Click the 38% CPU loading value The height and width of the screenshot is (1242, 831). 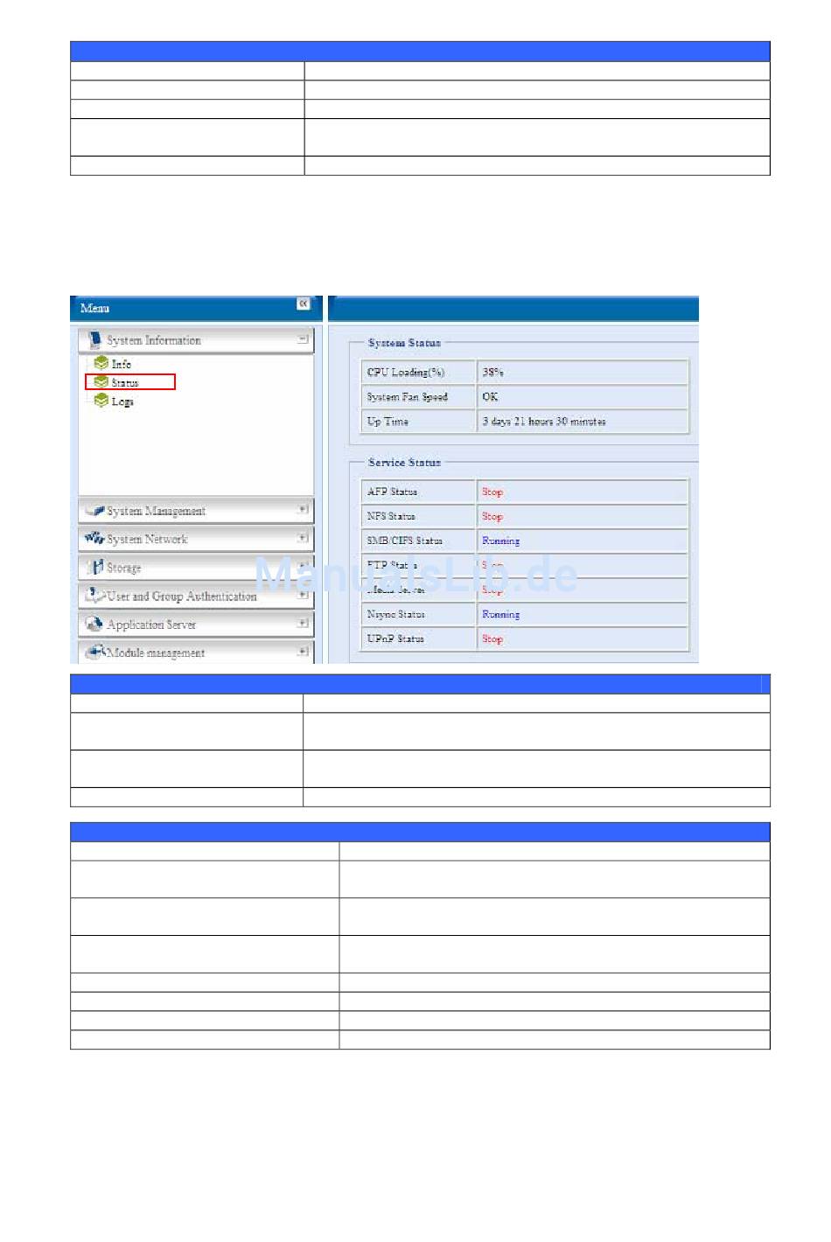[492, 373]
